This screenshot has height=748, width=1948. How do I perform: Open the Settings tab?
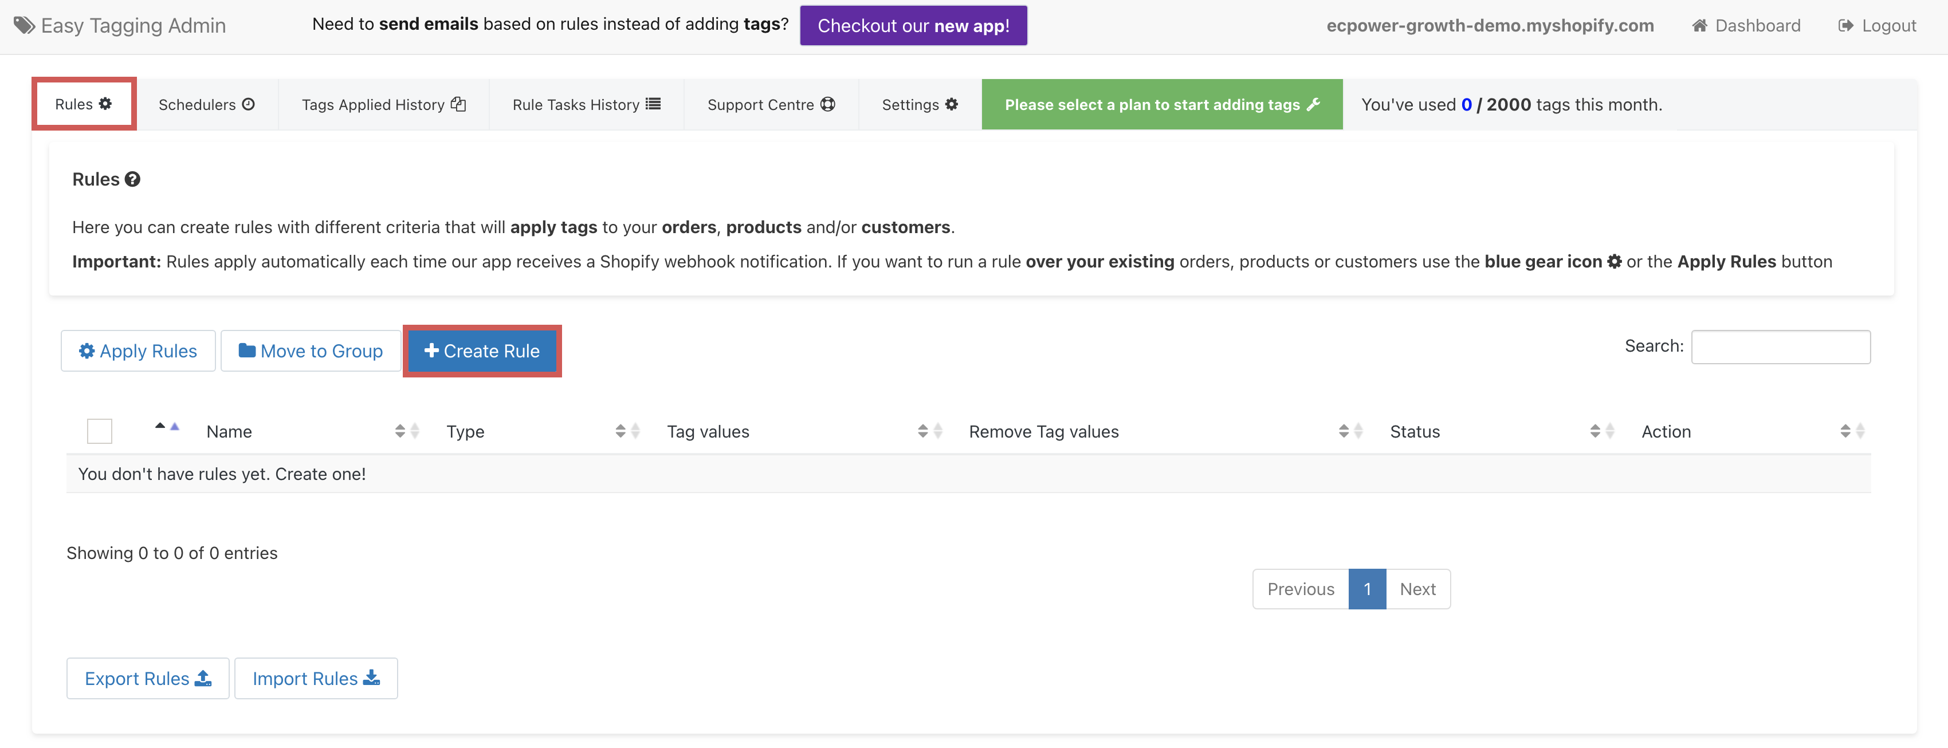(920, 104)
